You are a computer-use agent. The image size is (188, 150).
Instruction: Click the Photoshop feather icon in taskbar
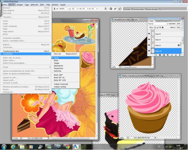(x=76, y=147)
